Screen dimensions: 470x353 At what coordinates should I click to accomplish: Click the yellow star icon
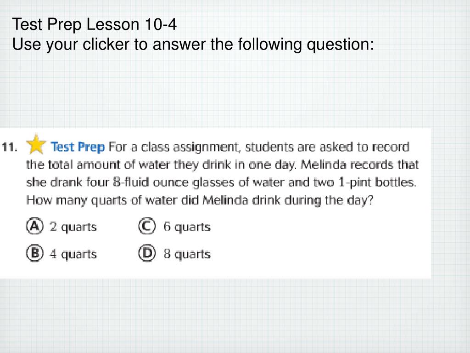(x=36, y=144)
